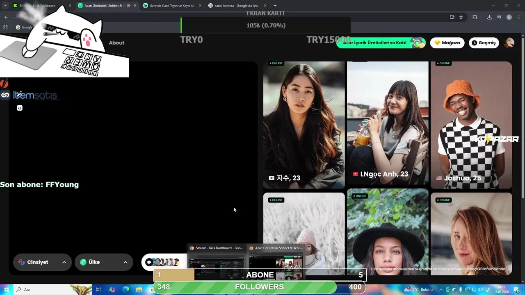Go back with the browser back arrow

tap(6, 17)
